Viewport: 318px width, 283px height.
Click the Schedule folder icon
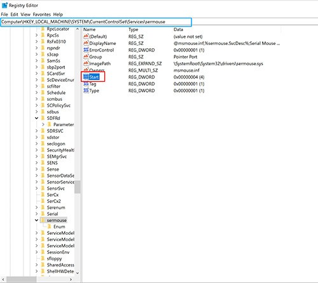tap(43, 93)
